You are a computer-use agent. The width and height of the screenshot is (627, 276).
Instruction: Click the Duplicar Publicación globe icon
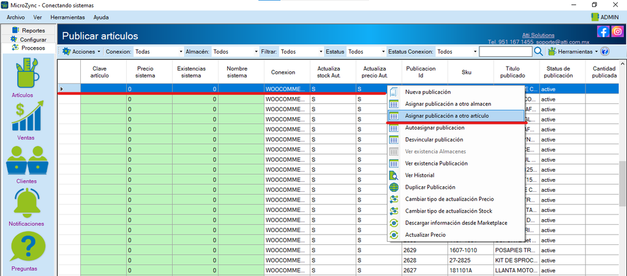click(394, 187)
